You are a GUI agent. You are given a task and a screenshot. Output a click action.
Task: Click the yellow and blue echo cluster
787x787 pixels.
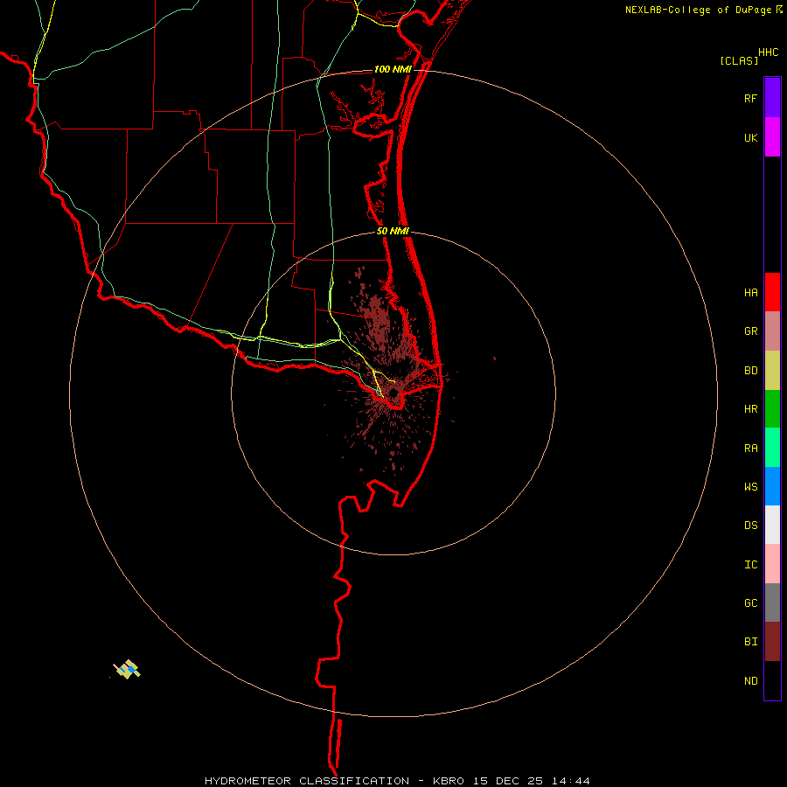tap(127, 669)
